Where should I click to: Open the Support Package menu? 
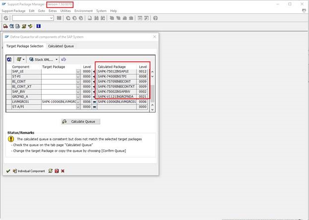[13, 11]
